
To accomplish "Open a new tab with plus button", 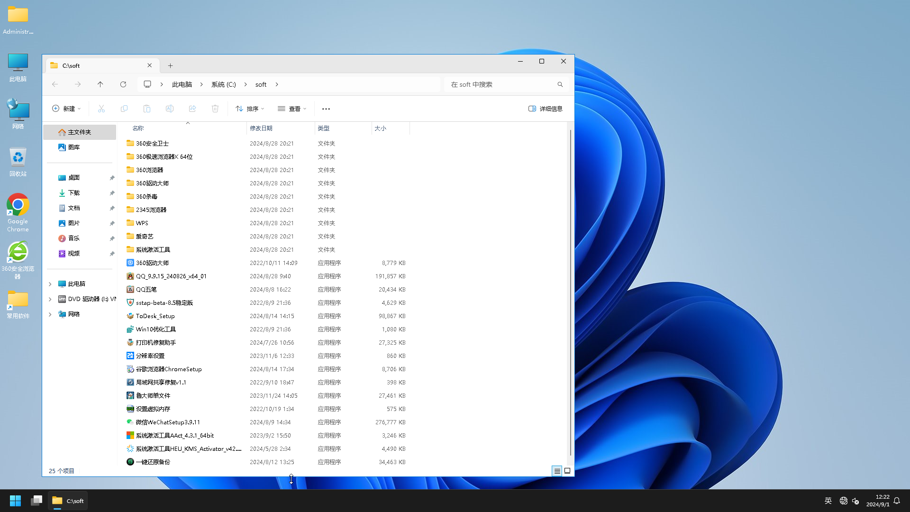I will pyautogui.click(x=171, y=66).
